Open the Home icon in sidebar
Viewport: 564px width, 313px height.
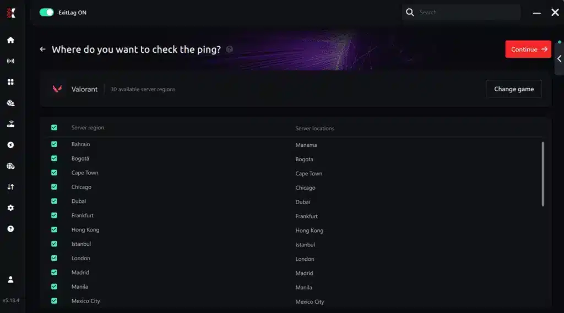click(x=10, y=40)
